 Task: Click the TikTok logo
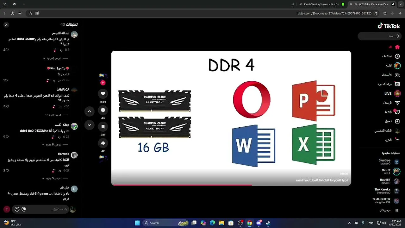click(389, 26)
